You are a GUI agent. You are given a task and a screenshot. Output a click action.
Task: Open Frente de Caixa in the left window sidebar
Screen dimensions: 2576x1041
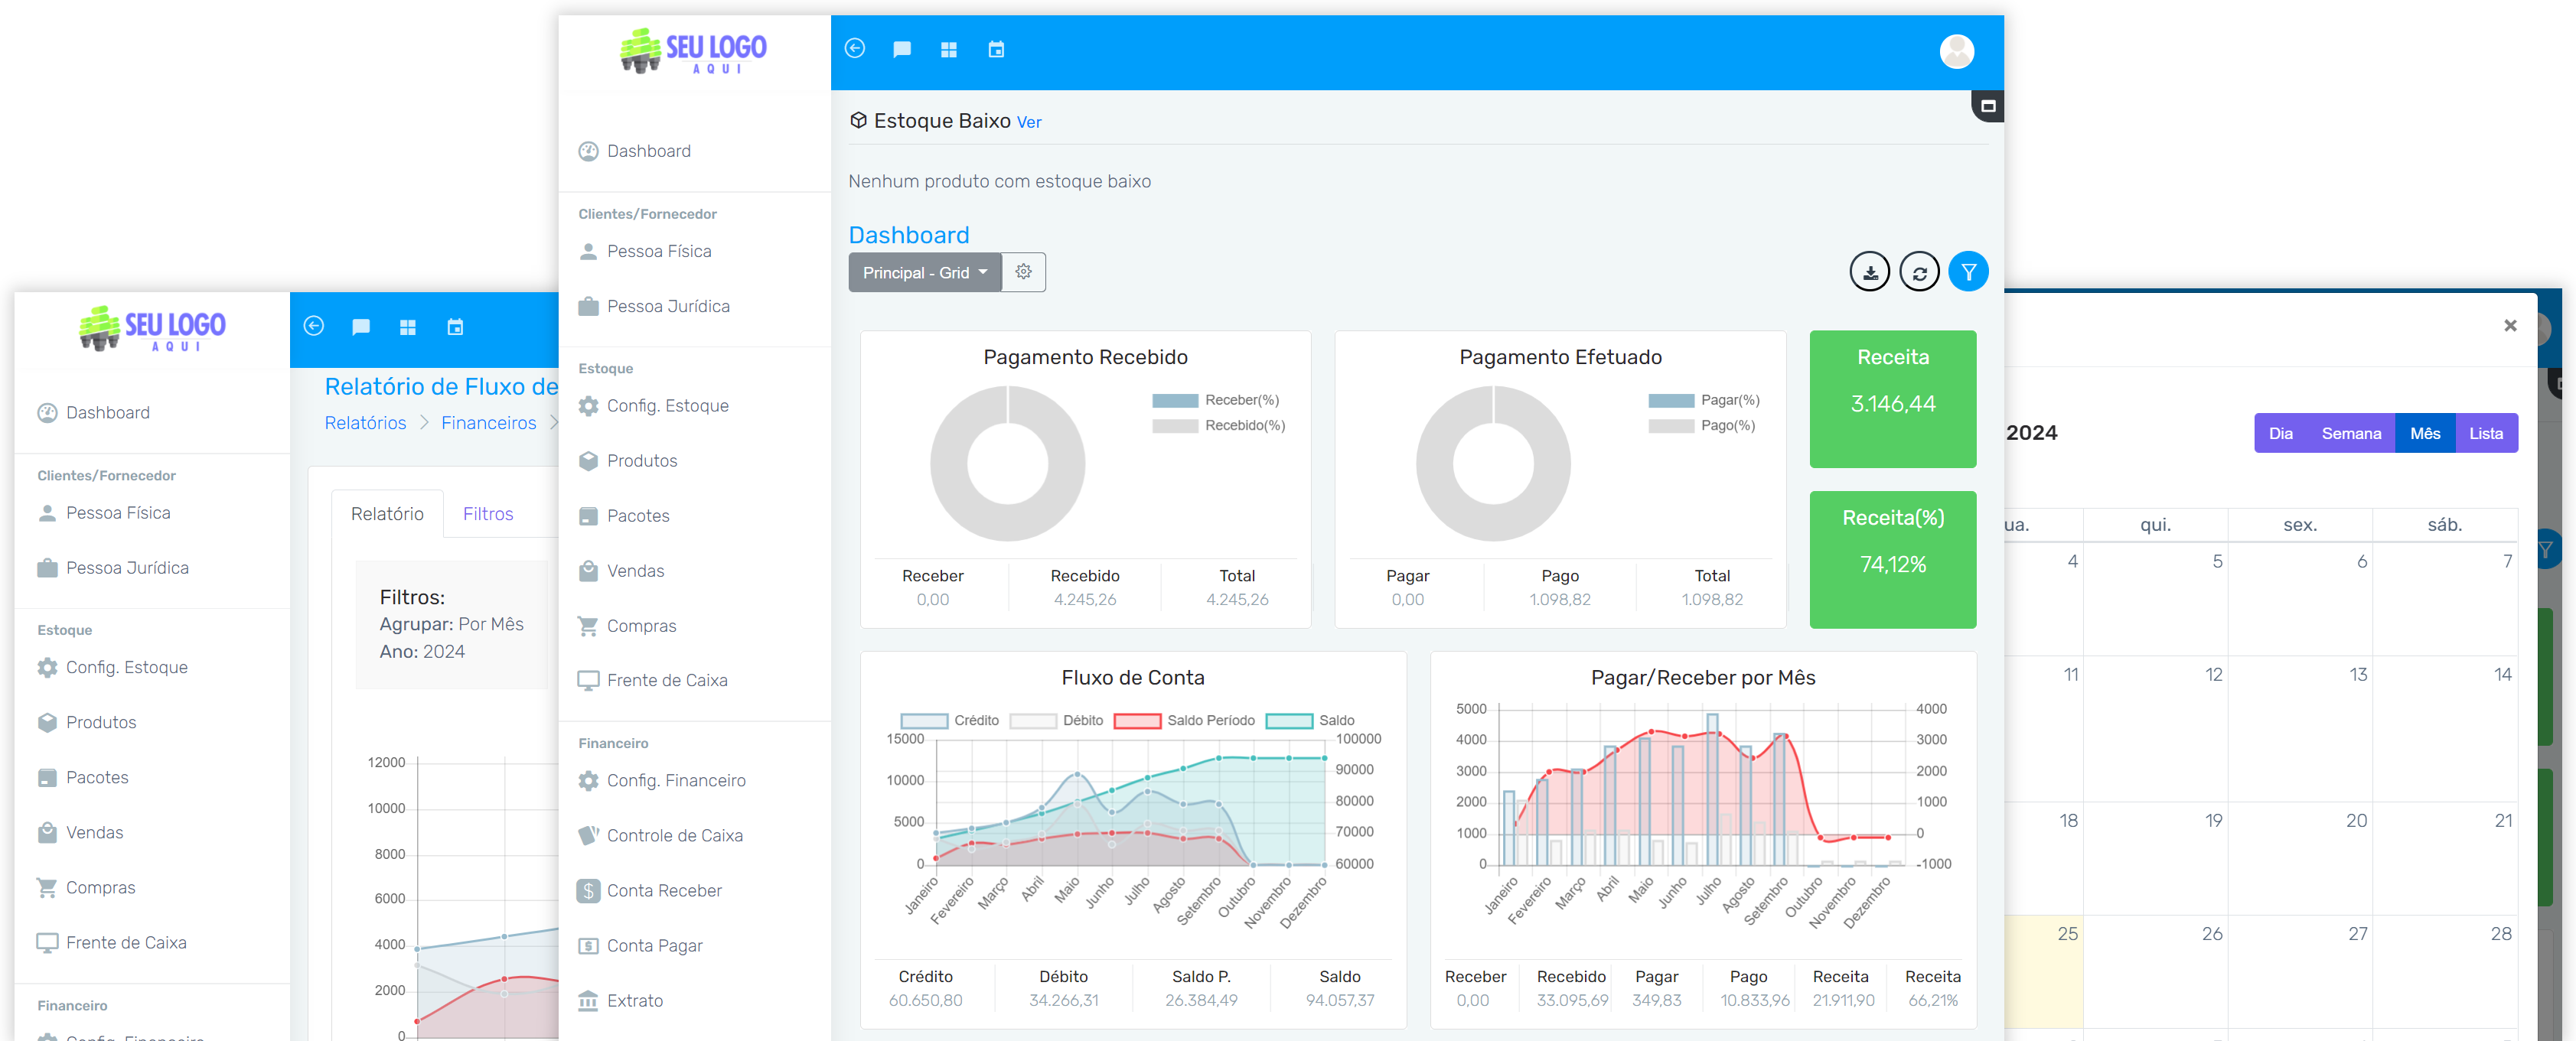click(x=111, y=942)
